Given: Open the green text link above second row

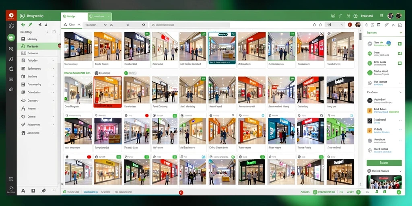Looking at the screenshot, I should pos(77,73).
